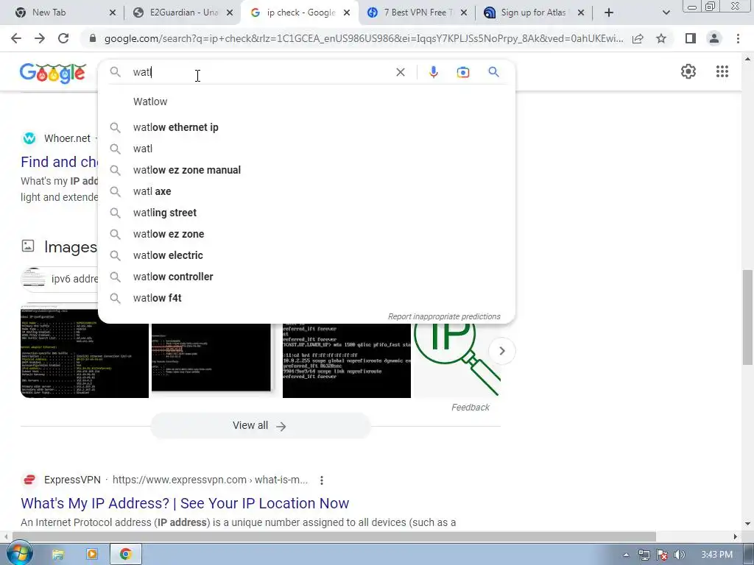The width and height of the screenshot is (754, 565).
Task: Open Google quick settings gear
Action: pyautogui.click(x=688, y=71)
